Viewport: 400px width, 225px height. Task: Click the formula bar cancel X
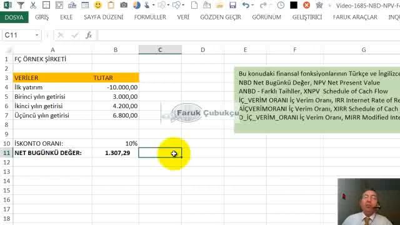pos(61,35)
